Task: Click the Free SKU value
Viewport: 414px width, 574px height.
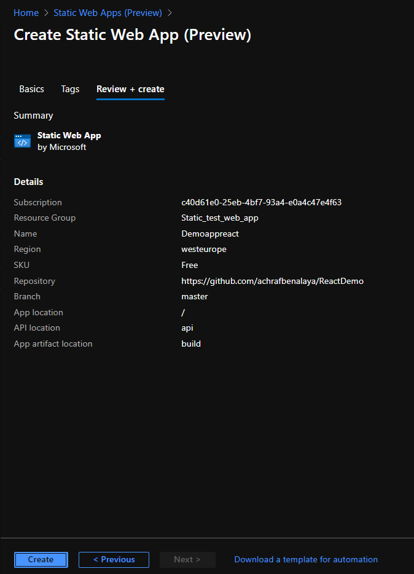Action: [189, 265]
